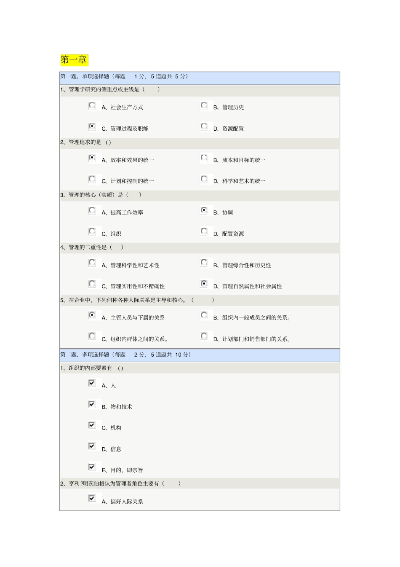The image size is (400, 567).
Task: Pick C 组织 radio button
Action: pos(92,231)
